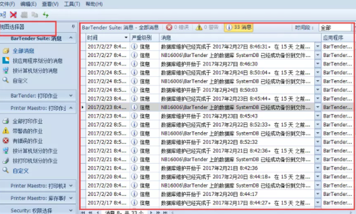This screenshot has width=356, height=214.
Task: Select 按计算机划分的消息 view
Action: pyautogui.click(x=35, y=71)
